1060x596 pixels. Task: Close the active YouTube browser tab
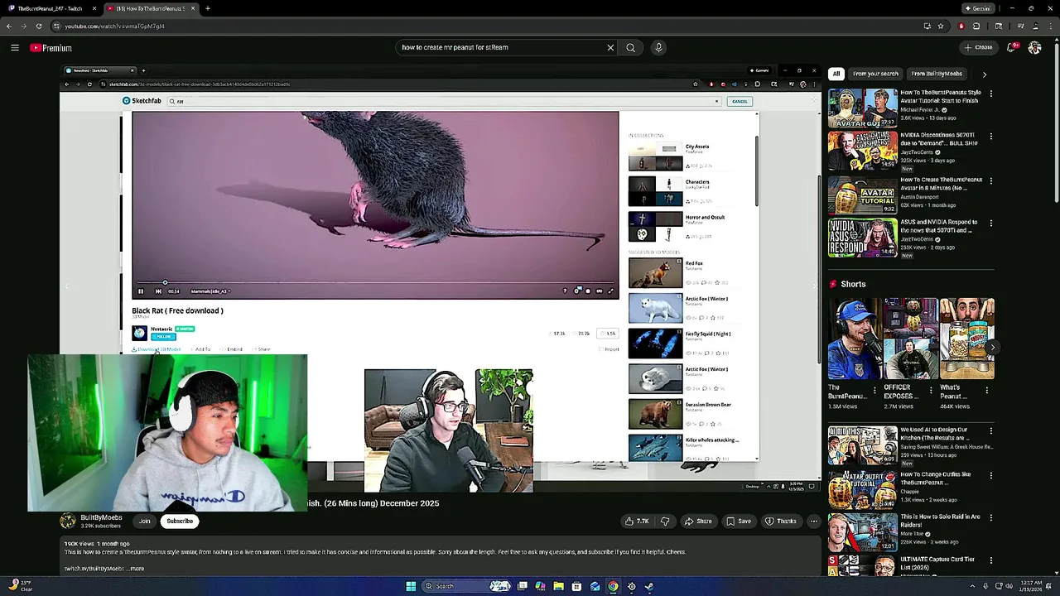pyautogui.click(x=193, y=8)
